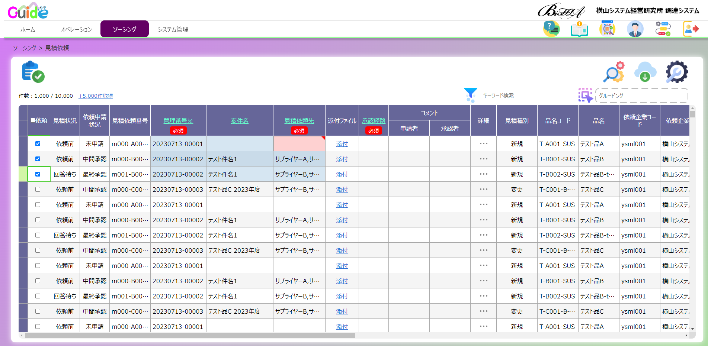The image size is (708, 346).
Task: Sort by 管理番号 column header
Action: pos(178,121)
